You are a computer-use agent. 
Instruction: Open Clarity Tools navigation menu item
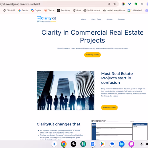pyautogui.click(x=96, y=19)
